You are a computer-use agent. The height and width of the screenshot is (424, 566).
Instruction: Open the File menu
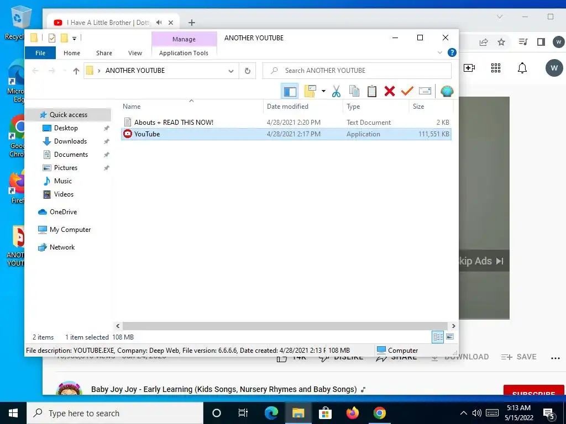point(40,53)
